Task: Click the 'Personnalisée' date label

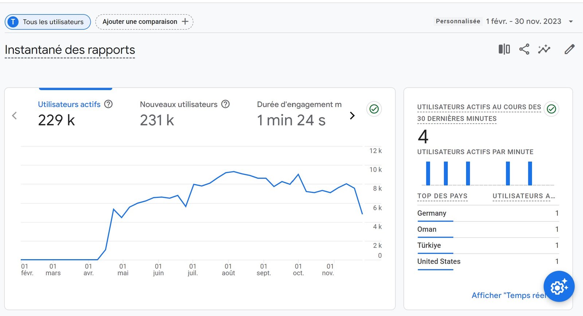Action: 458,21
